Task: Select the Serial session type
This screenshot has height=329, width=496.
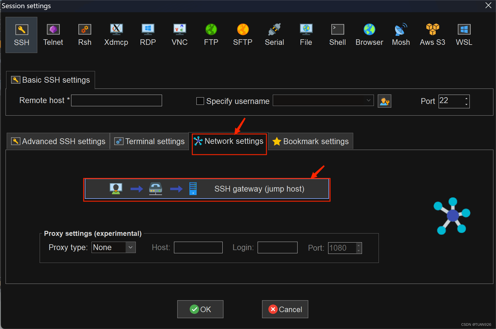Action: click(275, 35)
